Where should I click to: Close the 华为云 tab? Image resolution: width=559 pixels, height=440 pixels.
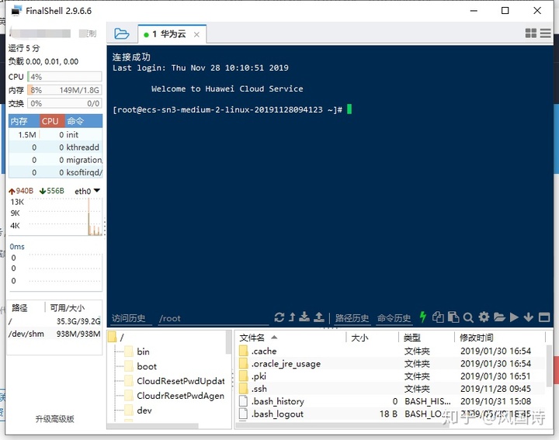tap(196, 35)
